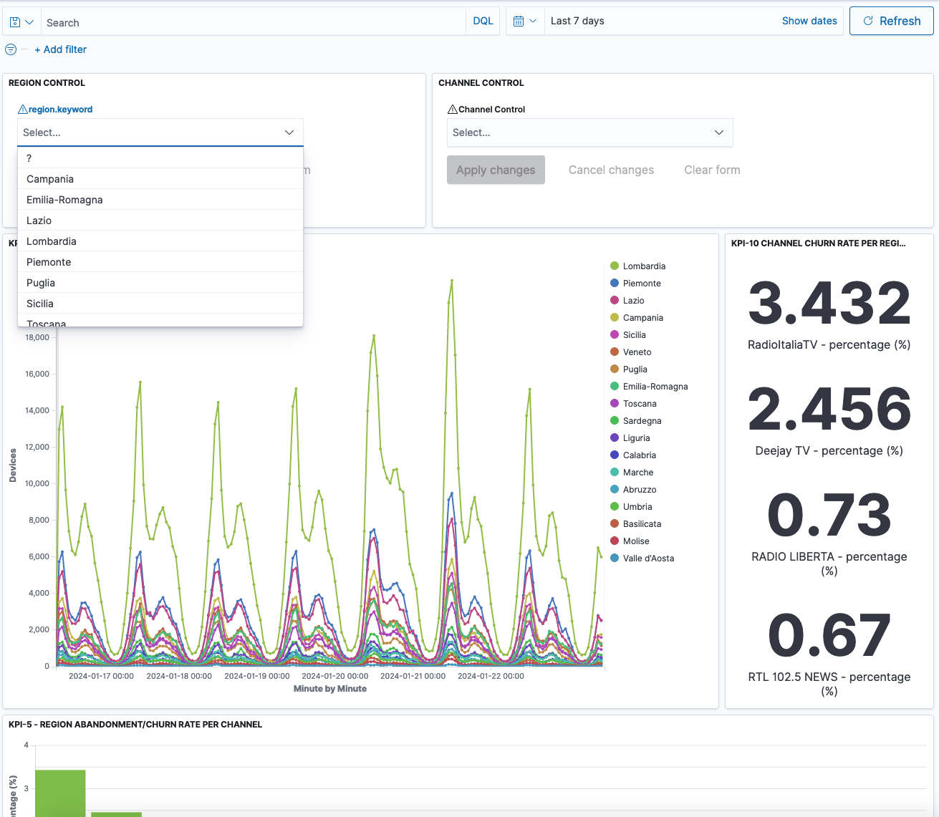
Task: Click the warning icon beside region.keyword
Action: click(x=23, y=110)
